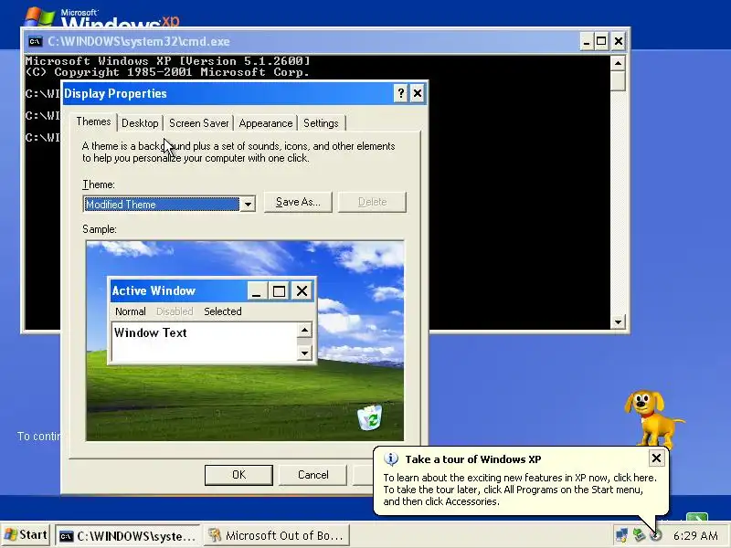
Task: Click the Selected item in sample menu
Action: click(223, 311)
